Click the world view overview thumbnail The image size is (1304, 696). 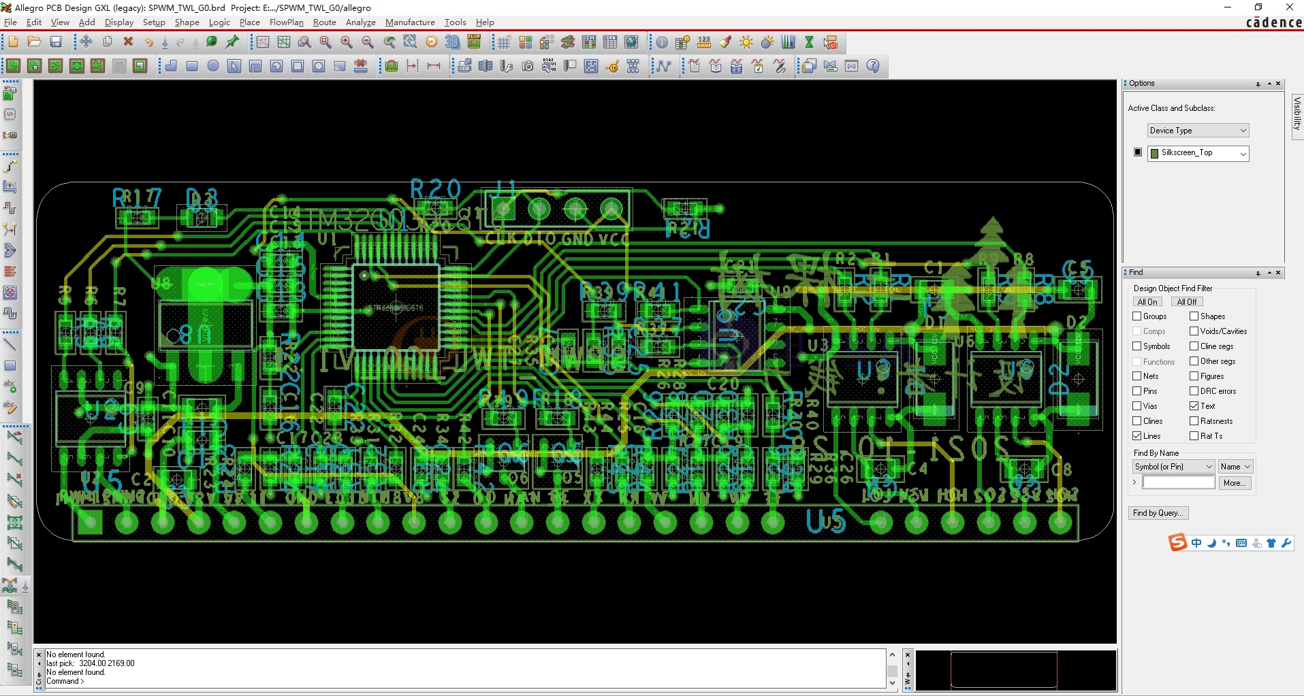[1015, 669]
